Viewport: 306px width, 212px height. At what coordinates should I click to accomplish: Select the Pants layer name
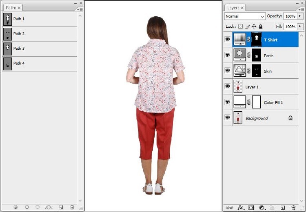click(x=268, y=55)
